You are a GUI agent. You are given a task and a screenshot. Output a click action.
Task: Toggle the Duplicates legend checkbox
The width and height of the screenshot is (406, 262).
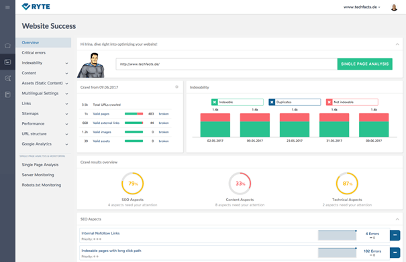(x=272, y=102)
